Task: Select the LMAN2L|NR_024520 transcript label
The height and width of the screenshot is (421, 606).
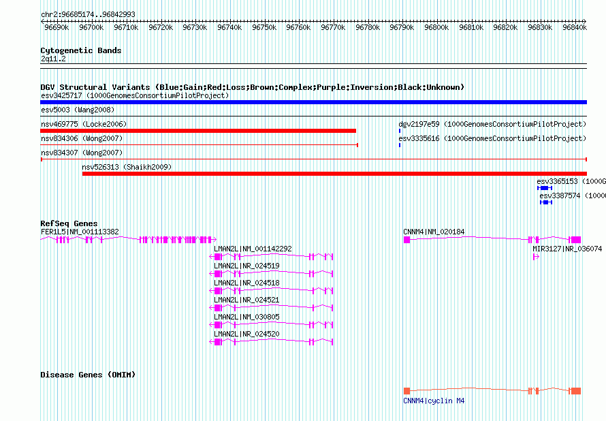Action: click(246, 334)
